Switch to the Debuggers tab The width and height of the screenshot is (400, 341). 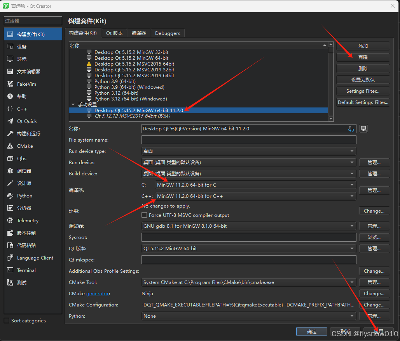point(168,33)
